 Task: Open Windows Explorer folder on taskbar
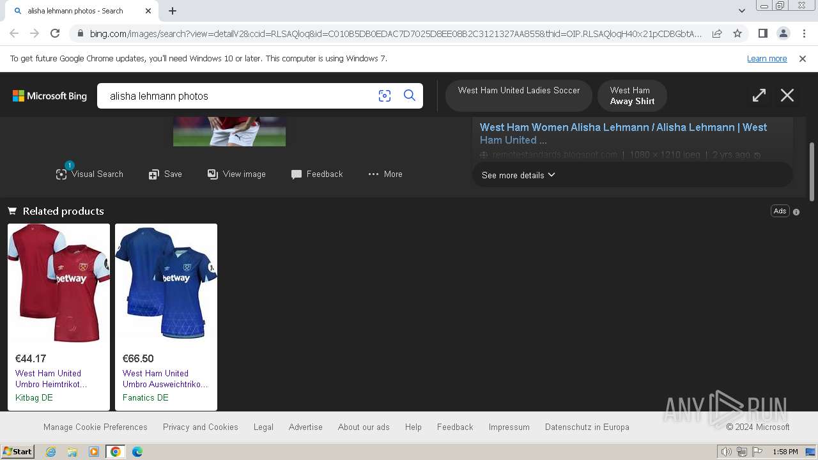[x=72, y=452]
